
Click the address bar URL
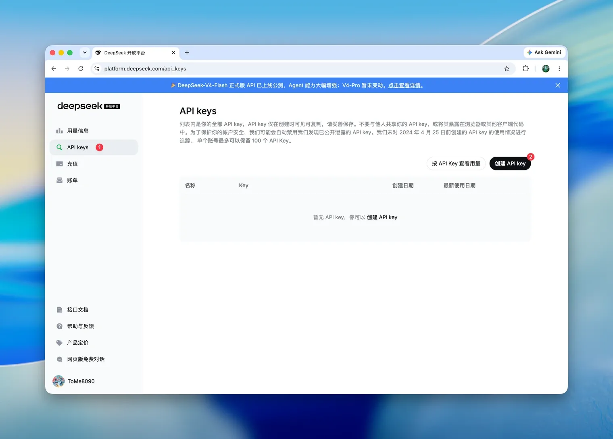coord(145,69)
